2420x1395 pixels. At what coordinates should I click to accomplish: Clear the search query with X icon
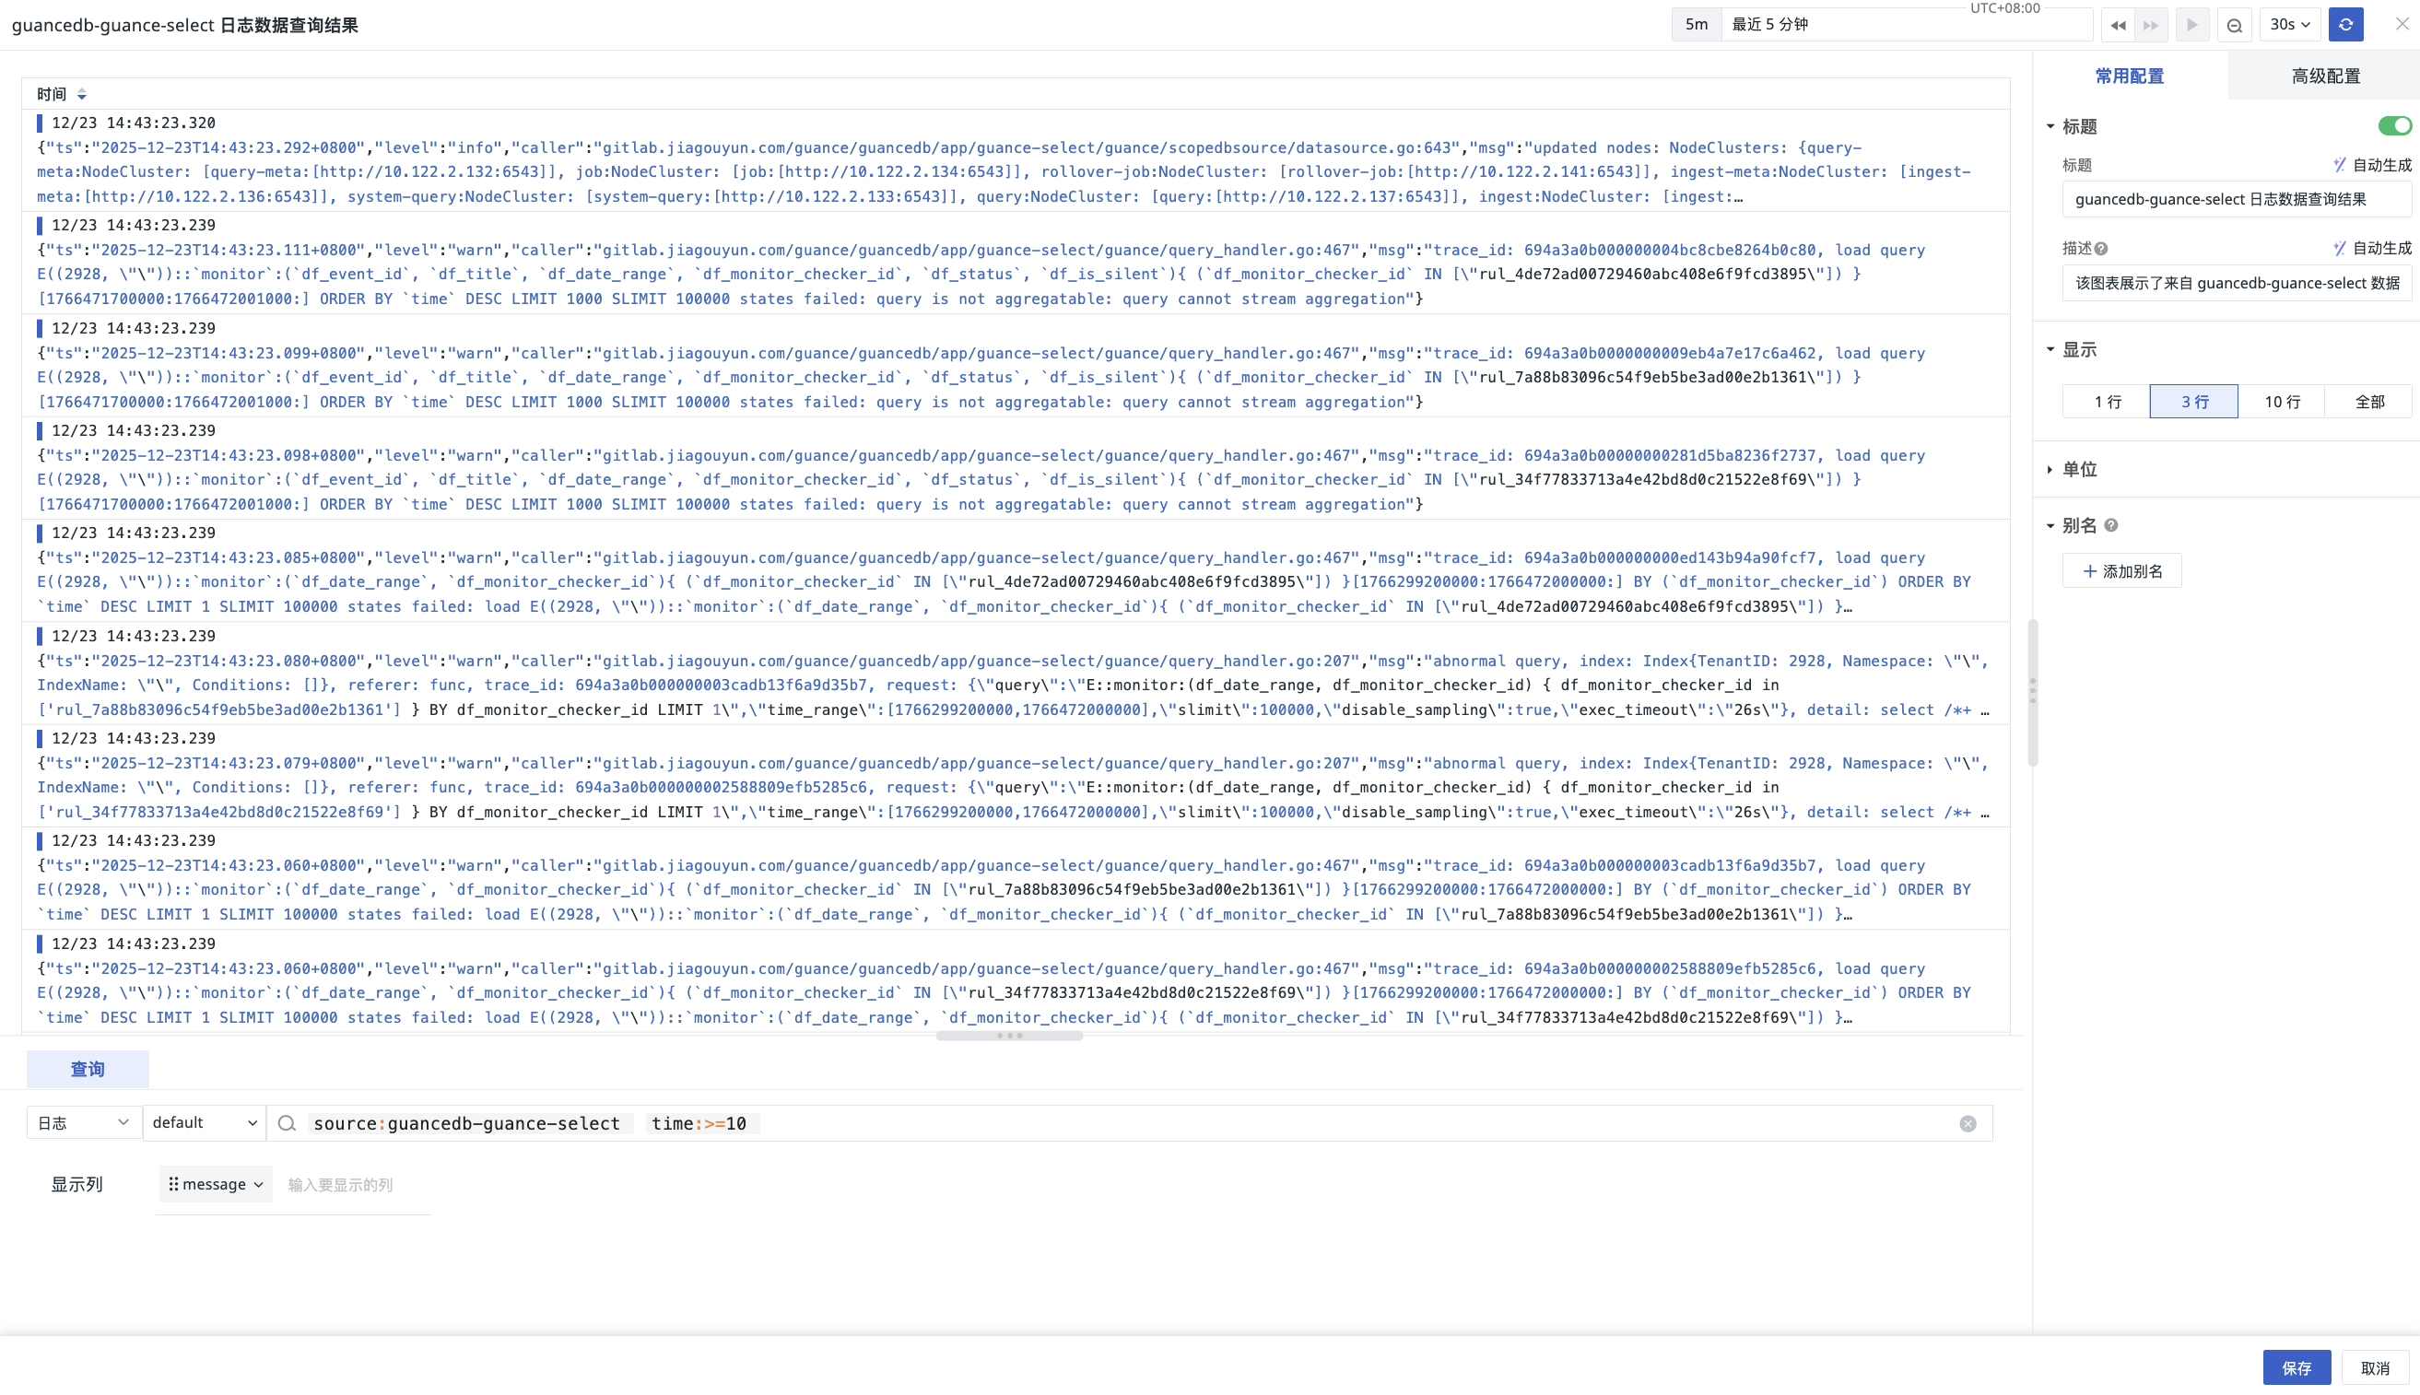coord(1968,1124)
